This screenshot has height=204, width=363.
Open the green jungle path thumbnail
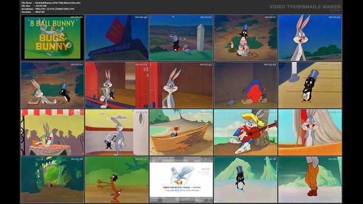(x=53, y=180)
